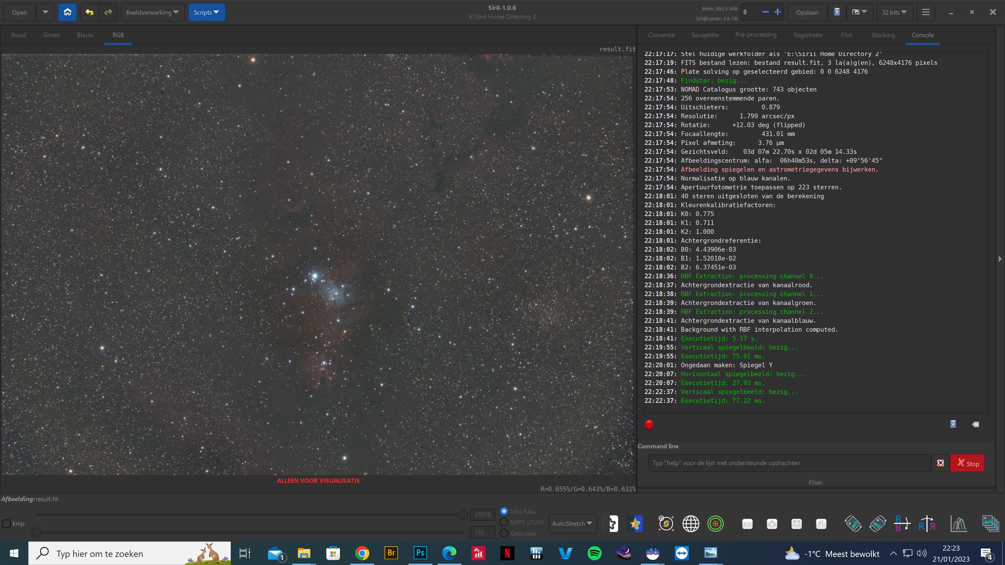Increase thread count with the plus stepper
1005x565 pixels.
pos(778,12)
